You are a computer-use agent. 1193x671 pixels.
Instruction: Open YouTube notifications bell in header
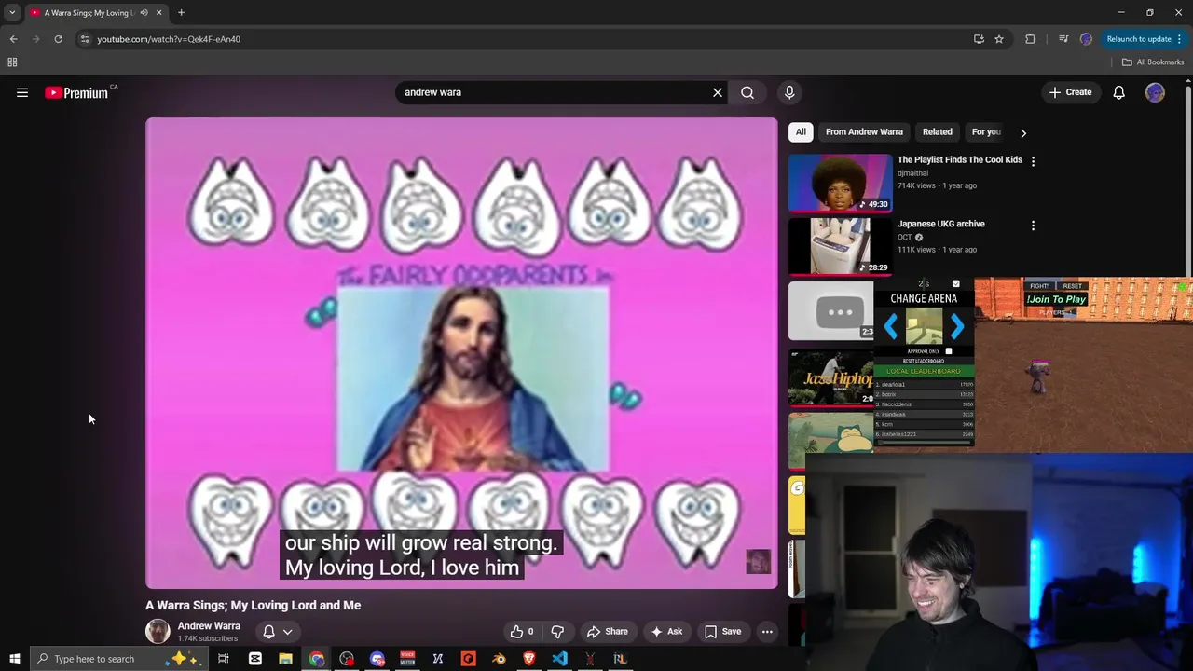(1118, 92)
